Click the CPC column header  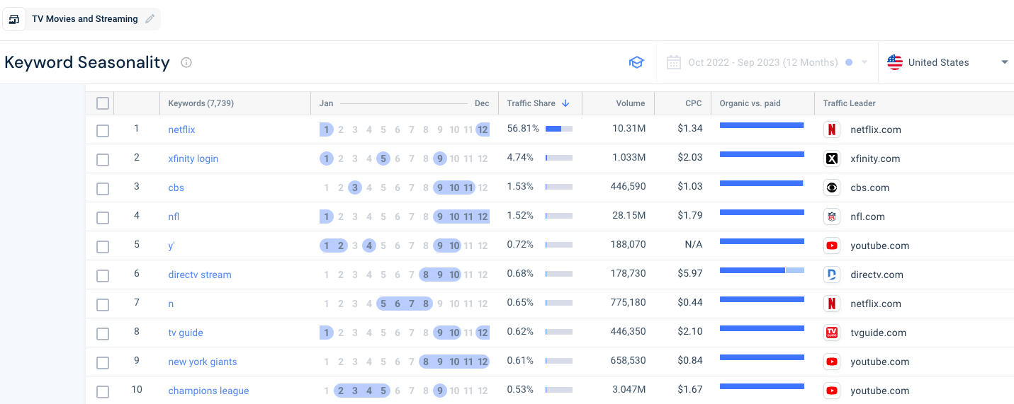tap(694, 103)
